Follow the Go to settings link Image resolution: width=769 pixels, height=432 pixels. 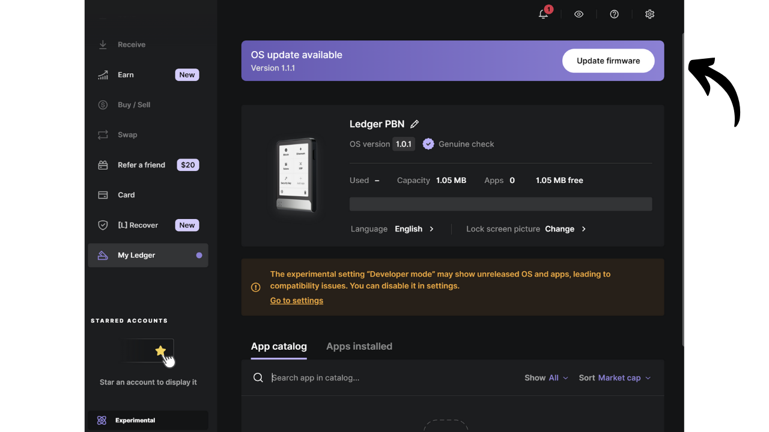pyautogui.click(x=296, y=300)
